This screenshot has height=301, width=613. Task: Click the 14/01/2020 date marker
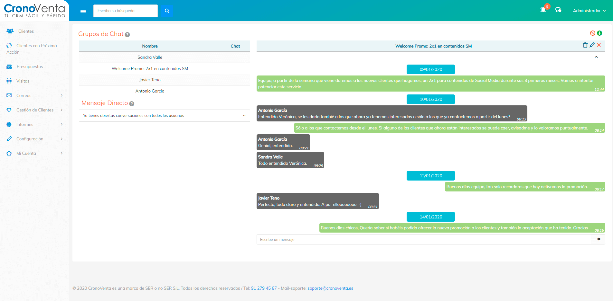click(431, 217)
